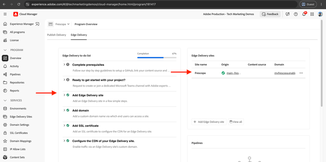Viewport: 326px width, 162px height.
Task: Open the Help question mark icon
Action: [x=296, y=14]
